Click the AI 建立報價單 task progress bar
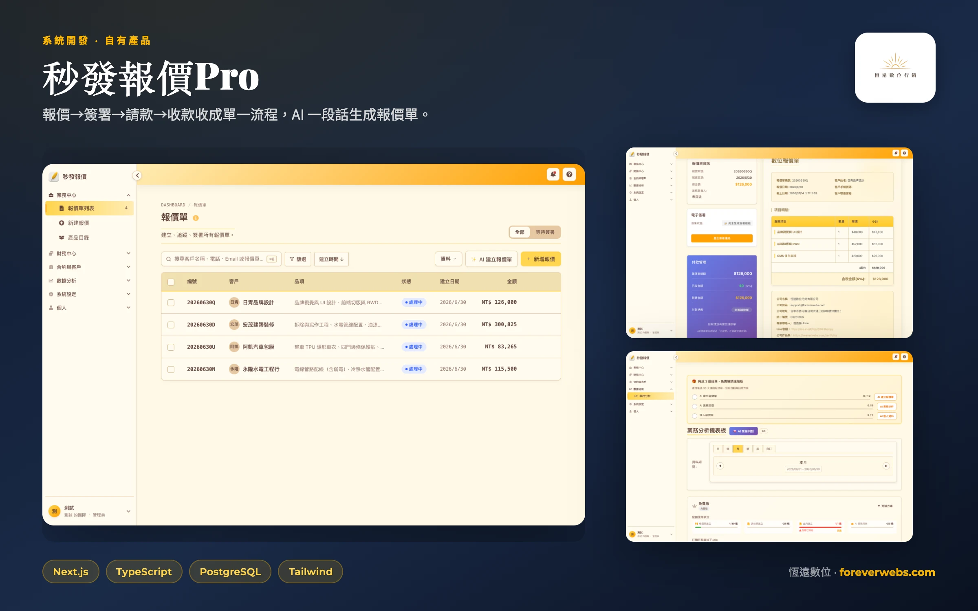The height and width of the screenshot is (611, 978). [785, 399]
